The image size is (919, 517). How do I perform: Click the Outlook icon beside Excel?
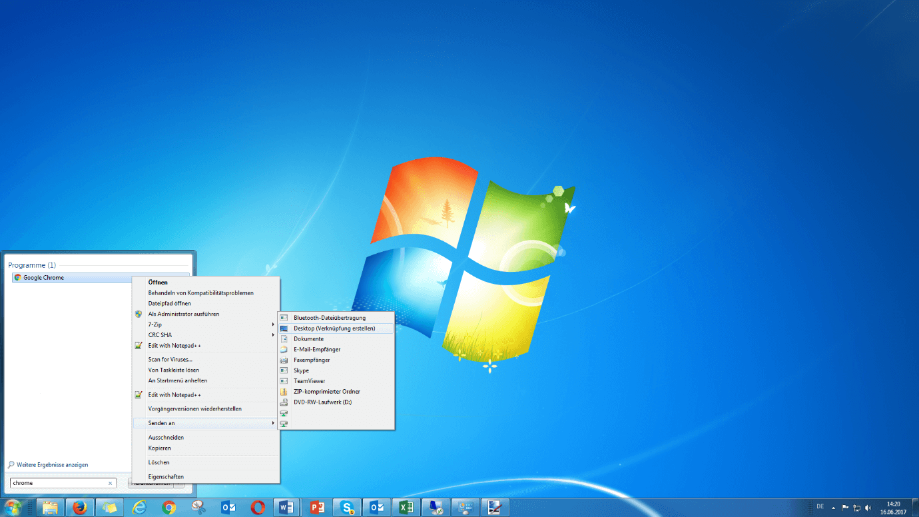click(x=376, y=508)
